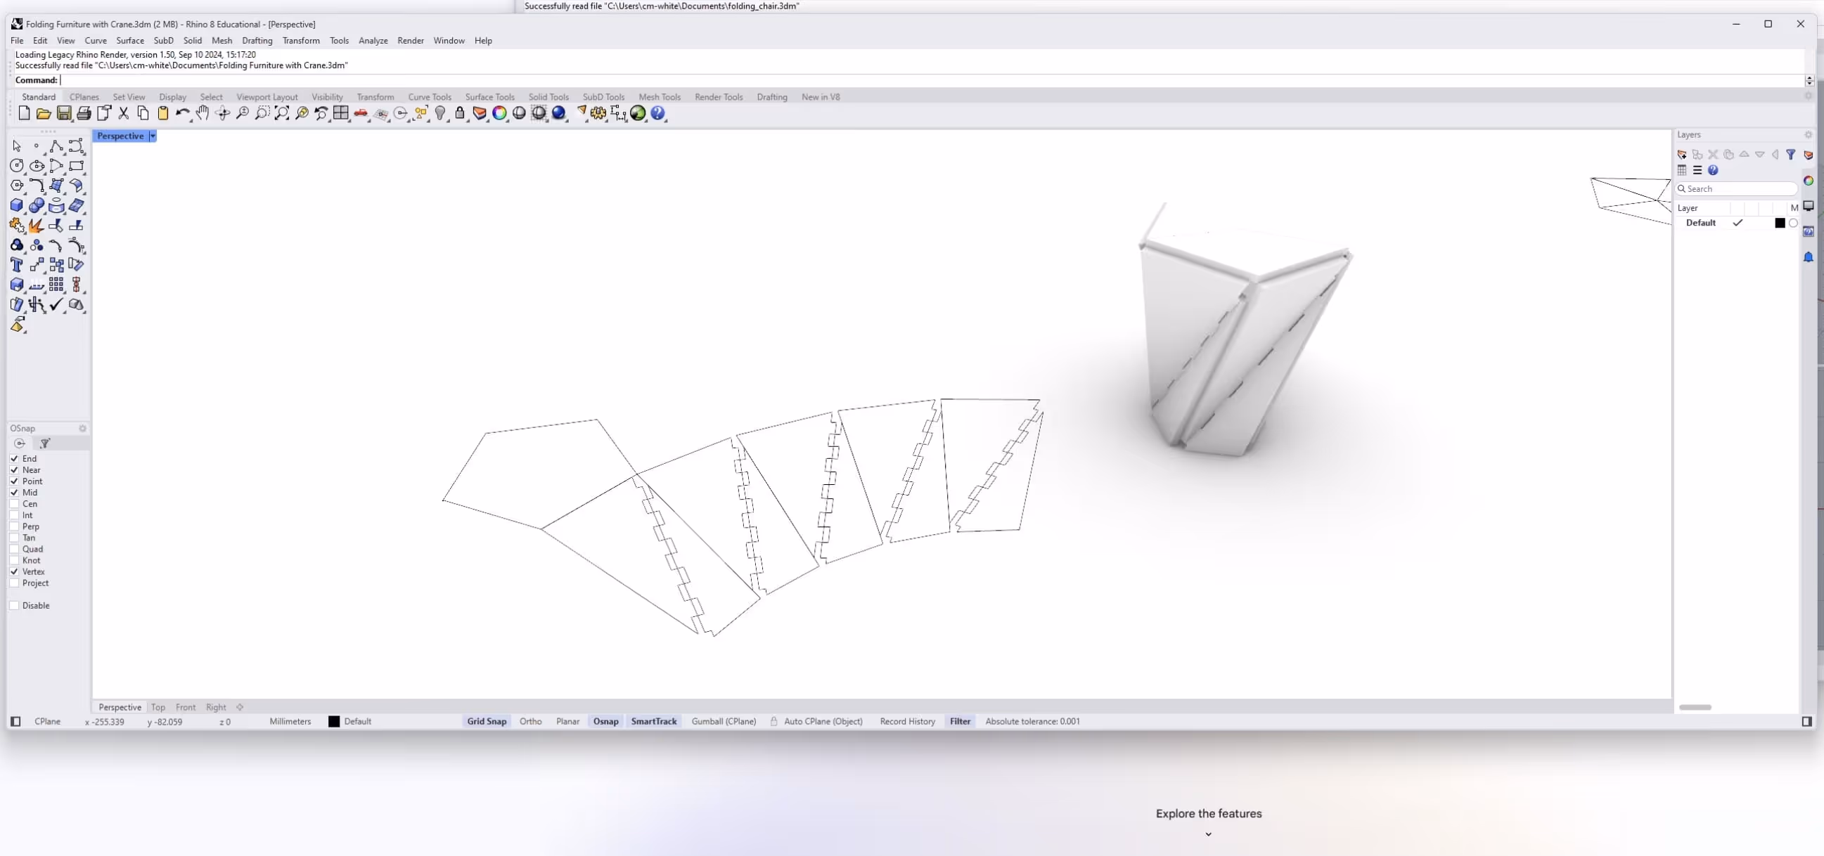Screen dimensions: 1824x856
Task: Open the Four Viewports layout icon
Action: point(340,113)
